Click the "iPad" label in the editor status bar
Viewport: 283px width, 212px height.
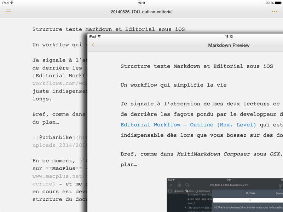tap(5, 3)
